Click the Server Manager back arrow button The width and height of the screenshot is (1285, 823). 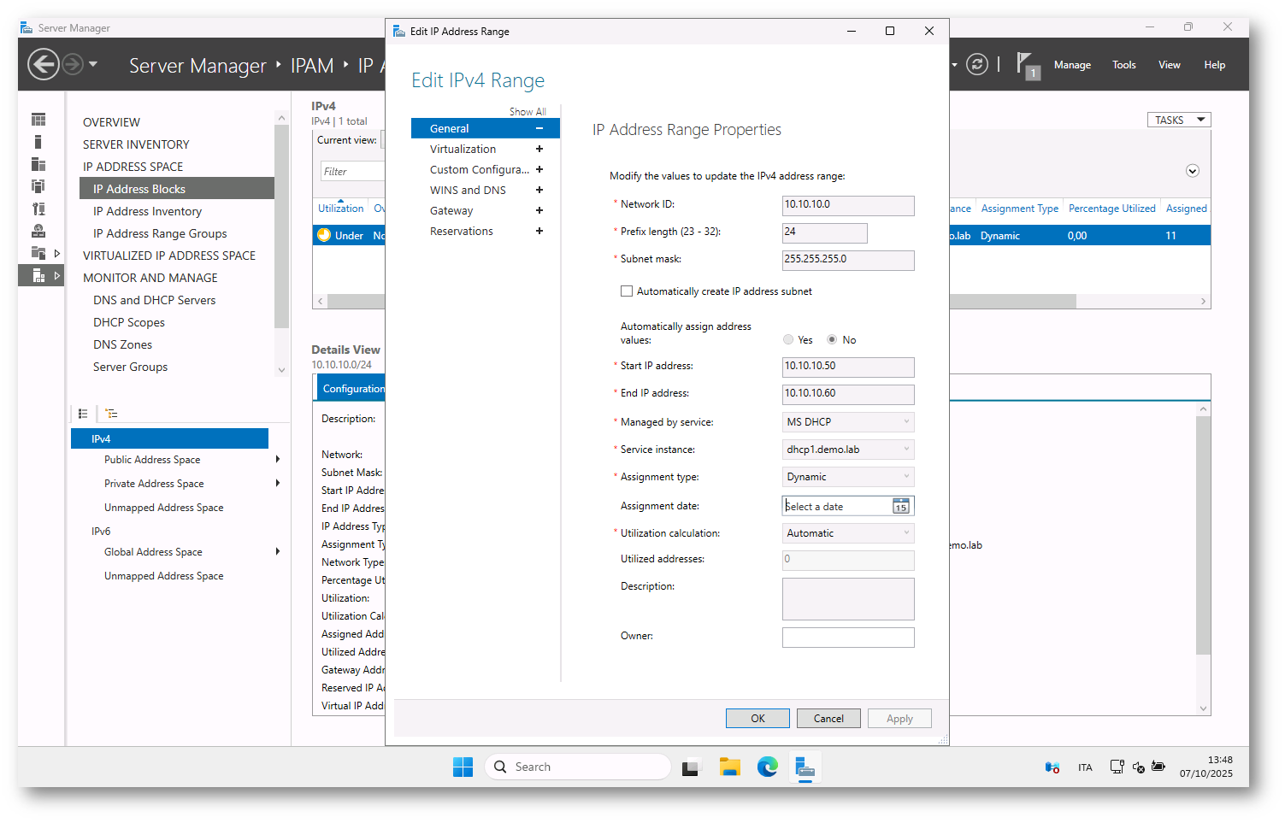(43, 64)
